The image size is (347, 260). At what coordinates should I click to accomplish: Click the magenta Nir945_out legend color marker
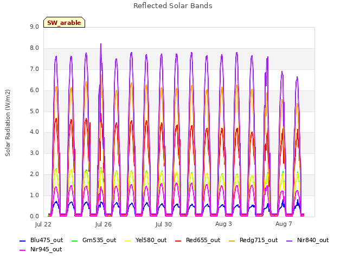23,250
